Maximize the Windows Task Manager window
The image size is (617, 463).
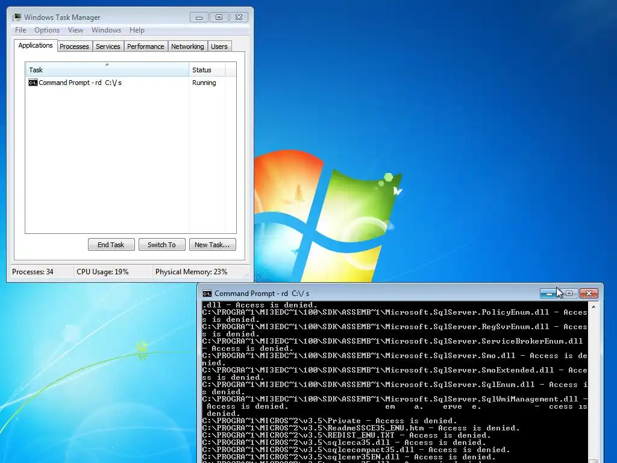(219, 17)
